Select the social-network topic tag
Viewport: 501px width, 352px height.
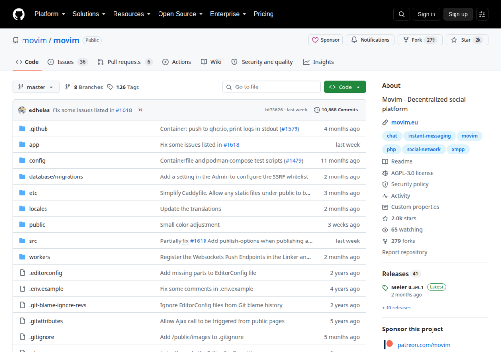tap(424, 149)
